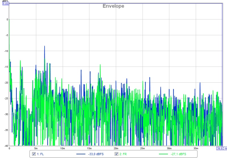This screenshot has width=227, height=158.
Task: Click the green peak near 17m
Action: [x=100, y=65]
